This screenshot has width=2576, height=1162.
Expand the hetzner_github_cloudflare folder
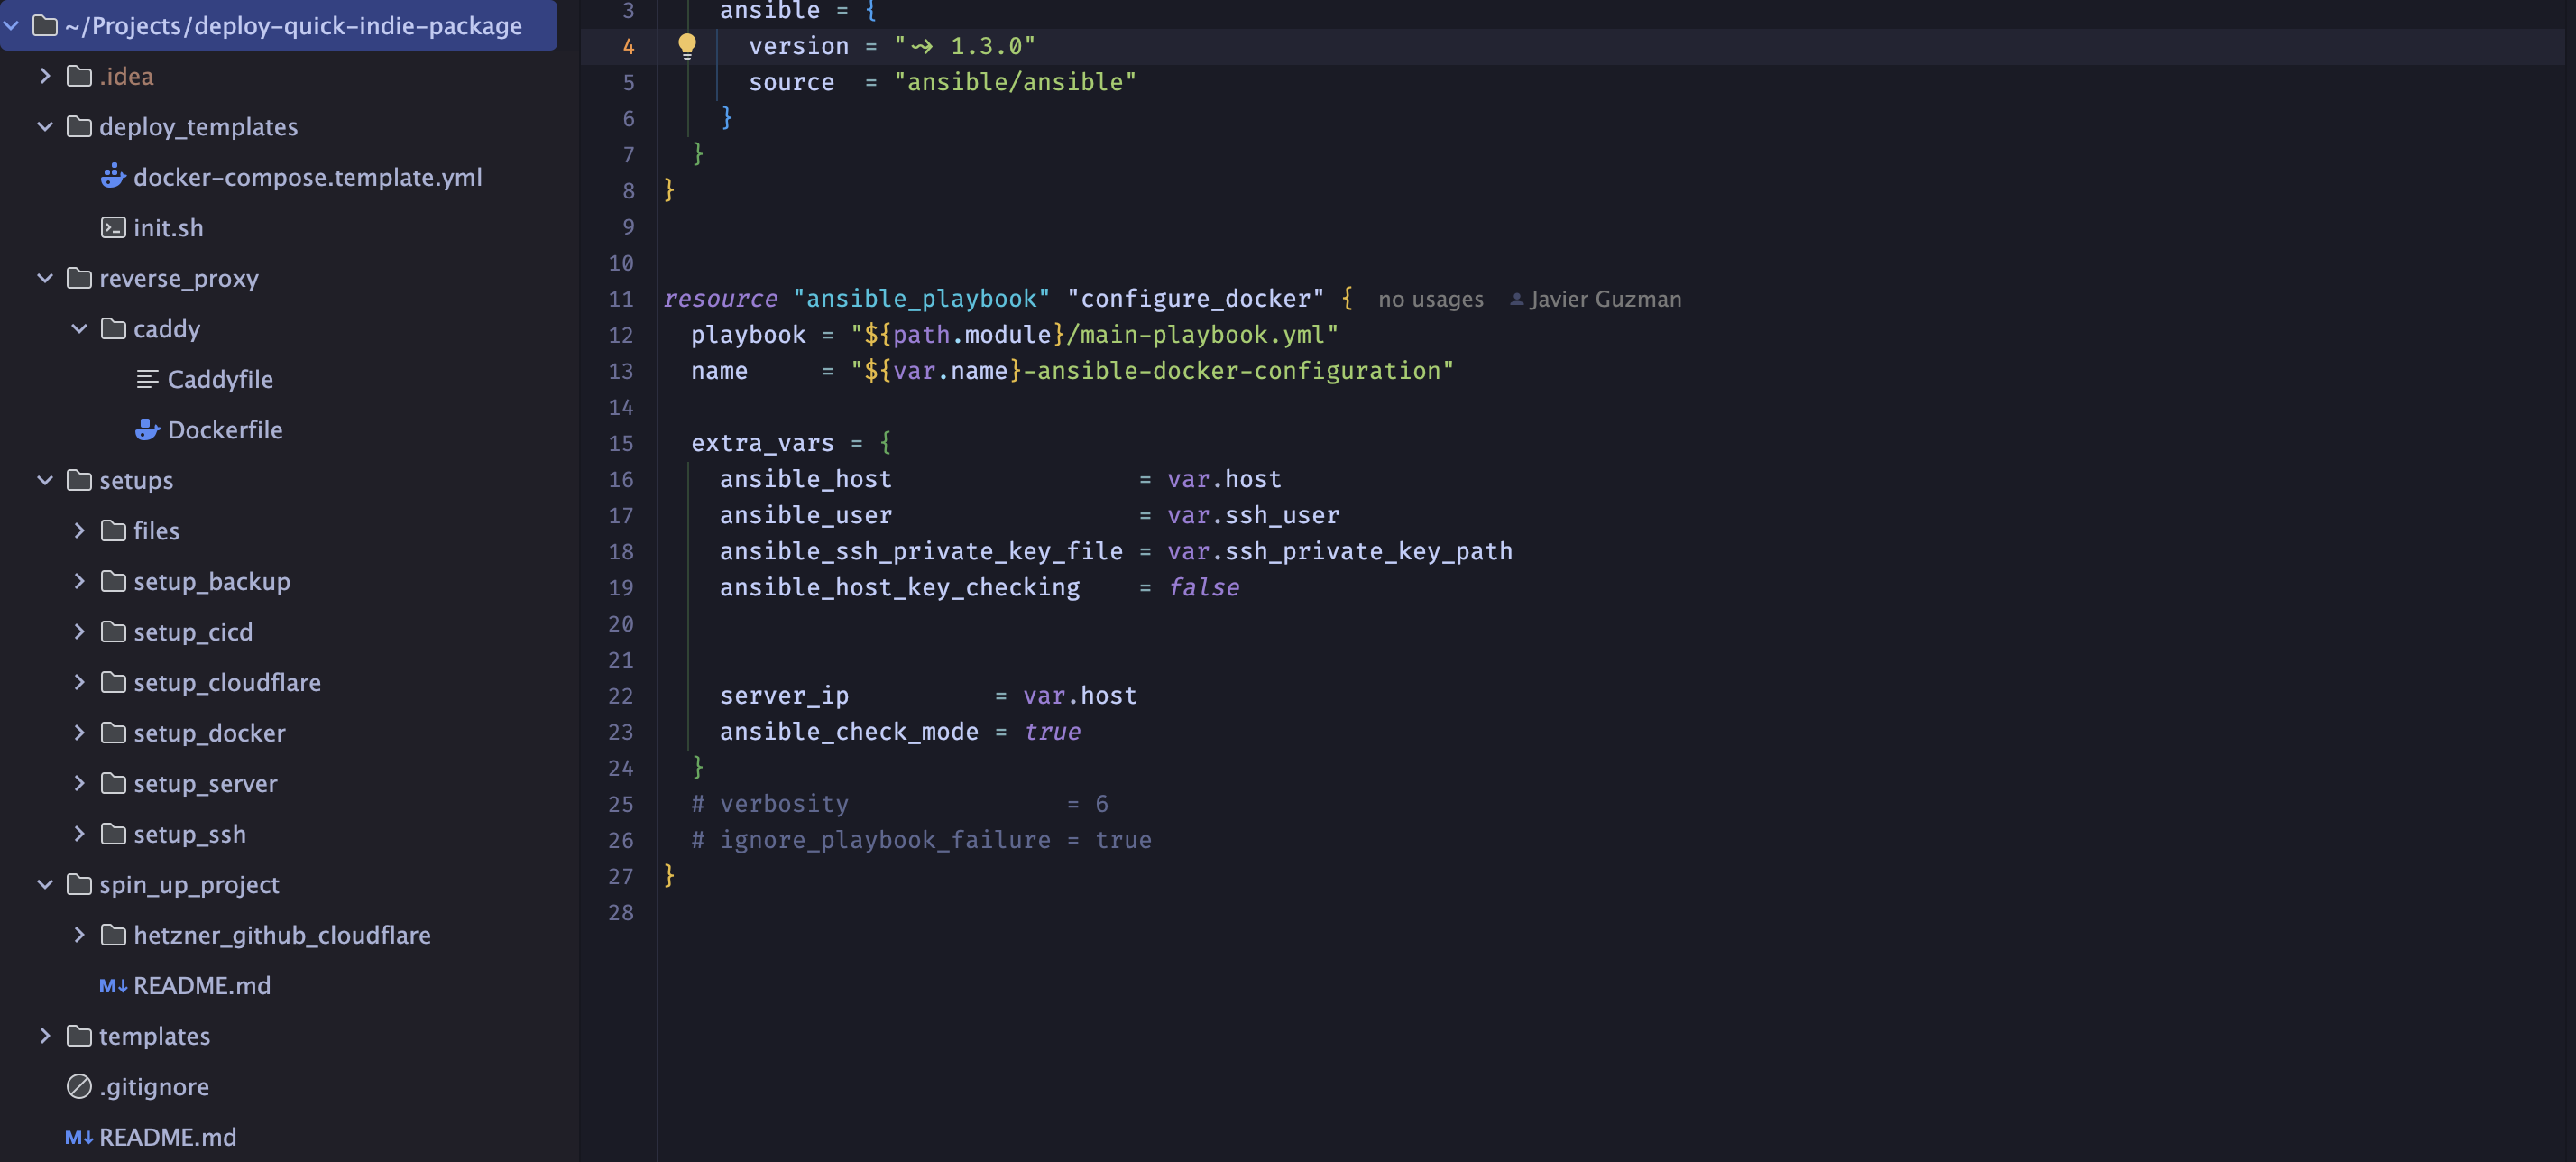click(80, 935)
